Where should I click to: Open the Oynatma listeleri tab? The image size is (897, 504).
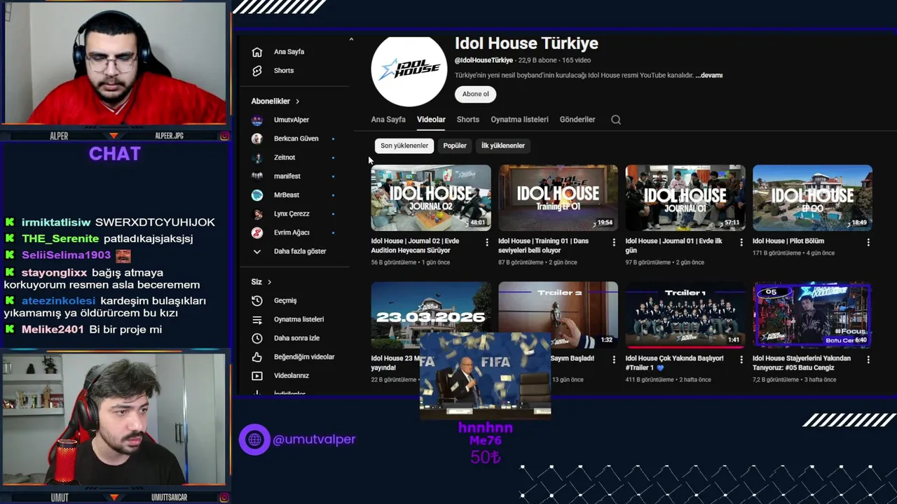(x=519, y=120)
